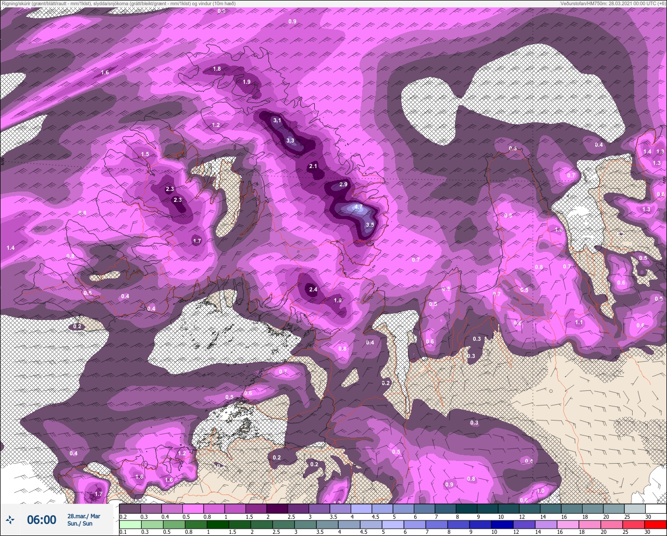Click the '28.mar./ Mar' date text
Viewport: 667px width, 536px height.
point(83,516)
